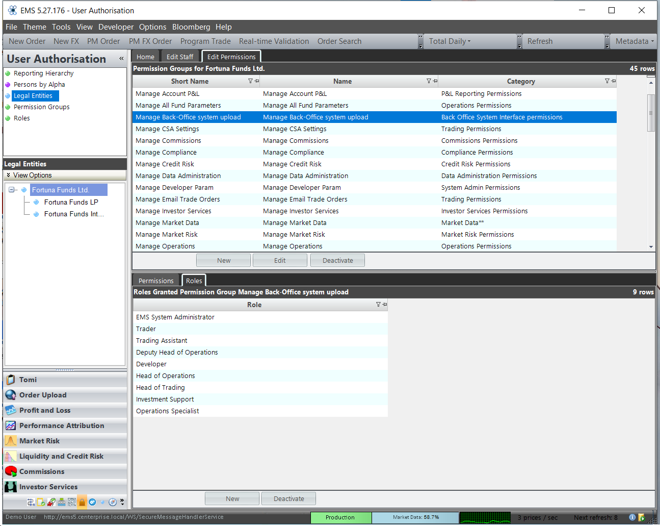Image resolution: width=660 pixels, height=526 pixels.
Task: Switch to the Permissions tab
Action: [156, 281]
